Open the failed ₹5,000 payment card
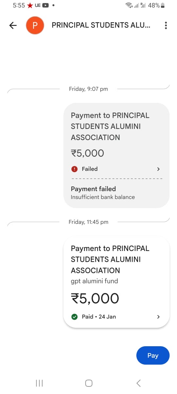Screen dimensions: 177x394 [x=116, y=155]
